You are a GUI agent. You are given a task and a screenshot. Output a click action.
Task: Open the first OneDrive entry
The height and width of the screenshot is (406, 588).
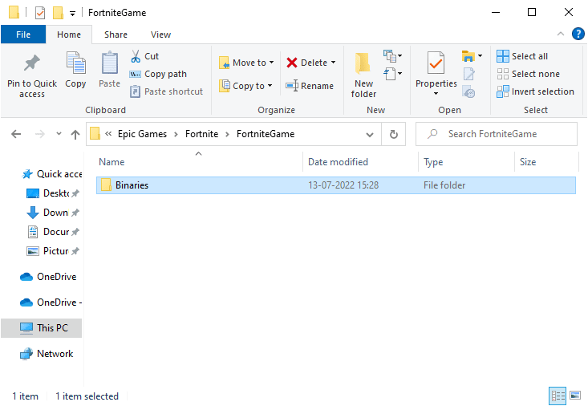click(48, 277)
